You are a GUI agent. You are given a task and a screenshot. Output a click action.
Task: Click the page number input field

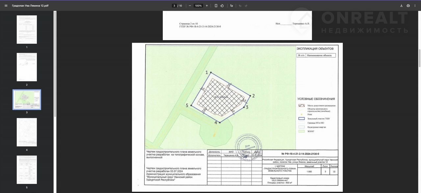(174, 6)
